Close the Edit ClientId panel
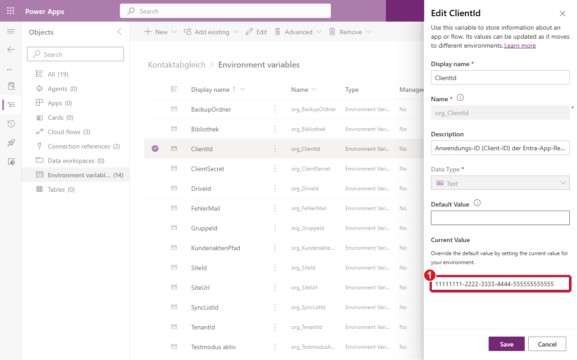Screen dimensions: 577x360 (563, 13)
